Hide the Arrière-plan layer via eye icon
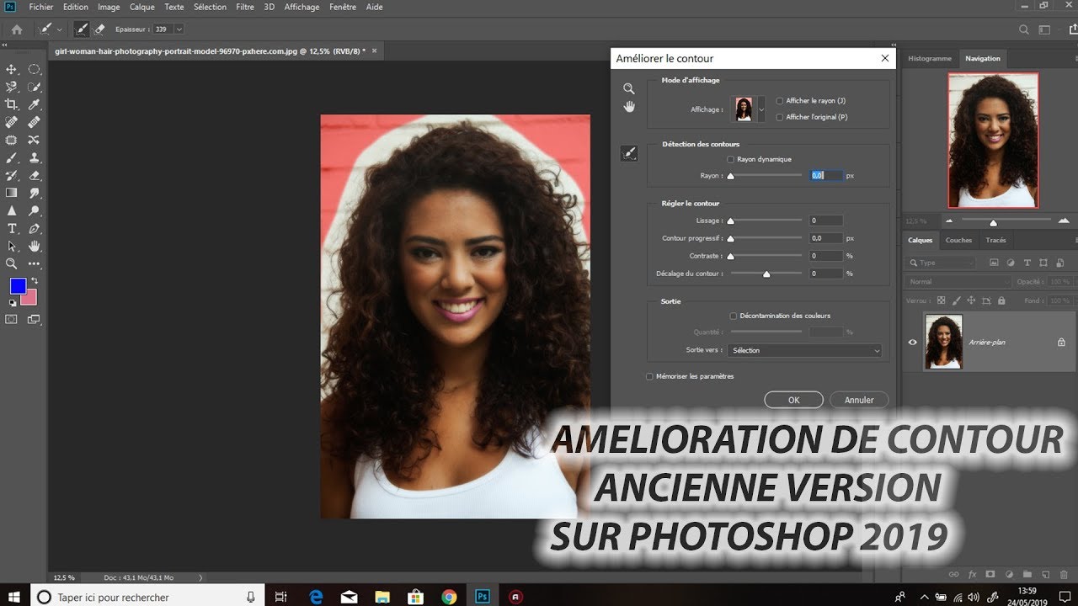This screenshot has height=606, width=1078. pyautogui.click(x=912, y=343)
